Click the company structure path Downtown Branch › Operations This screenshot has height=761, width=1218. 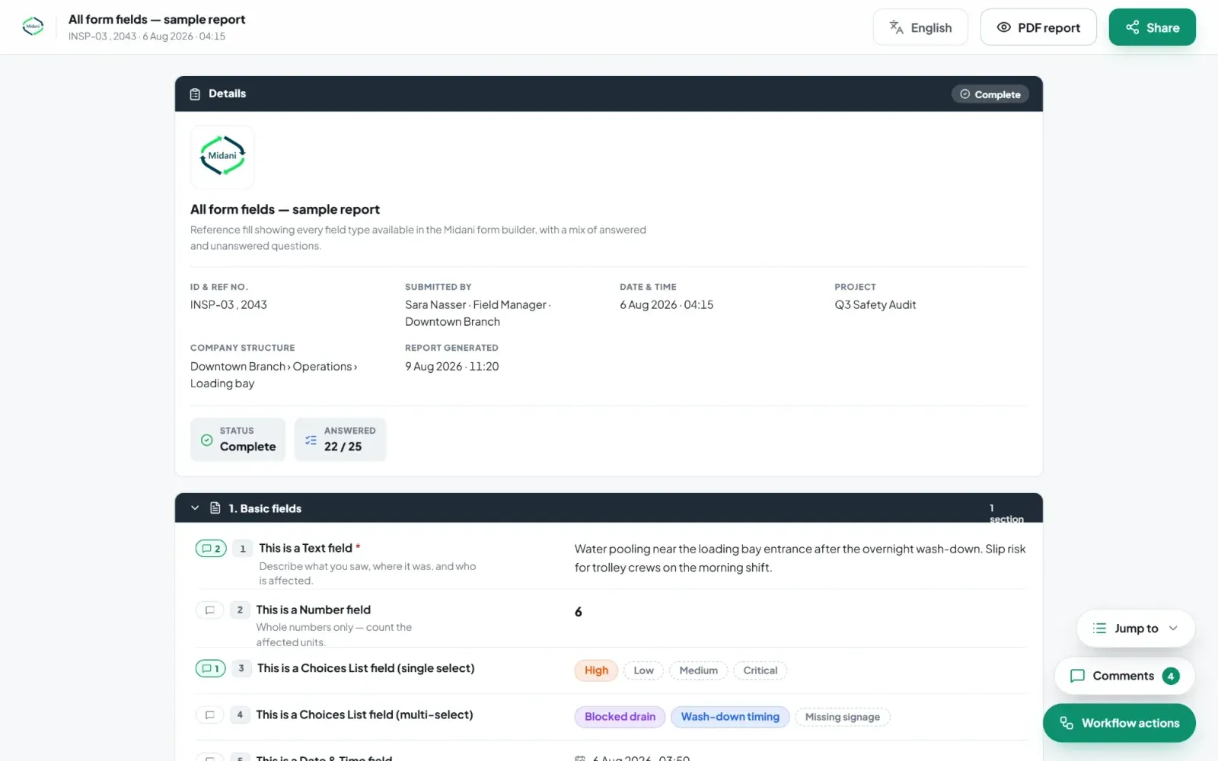273,374
